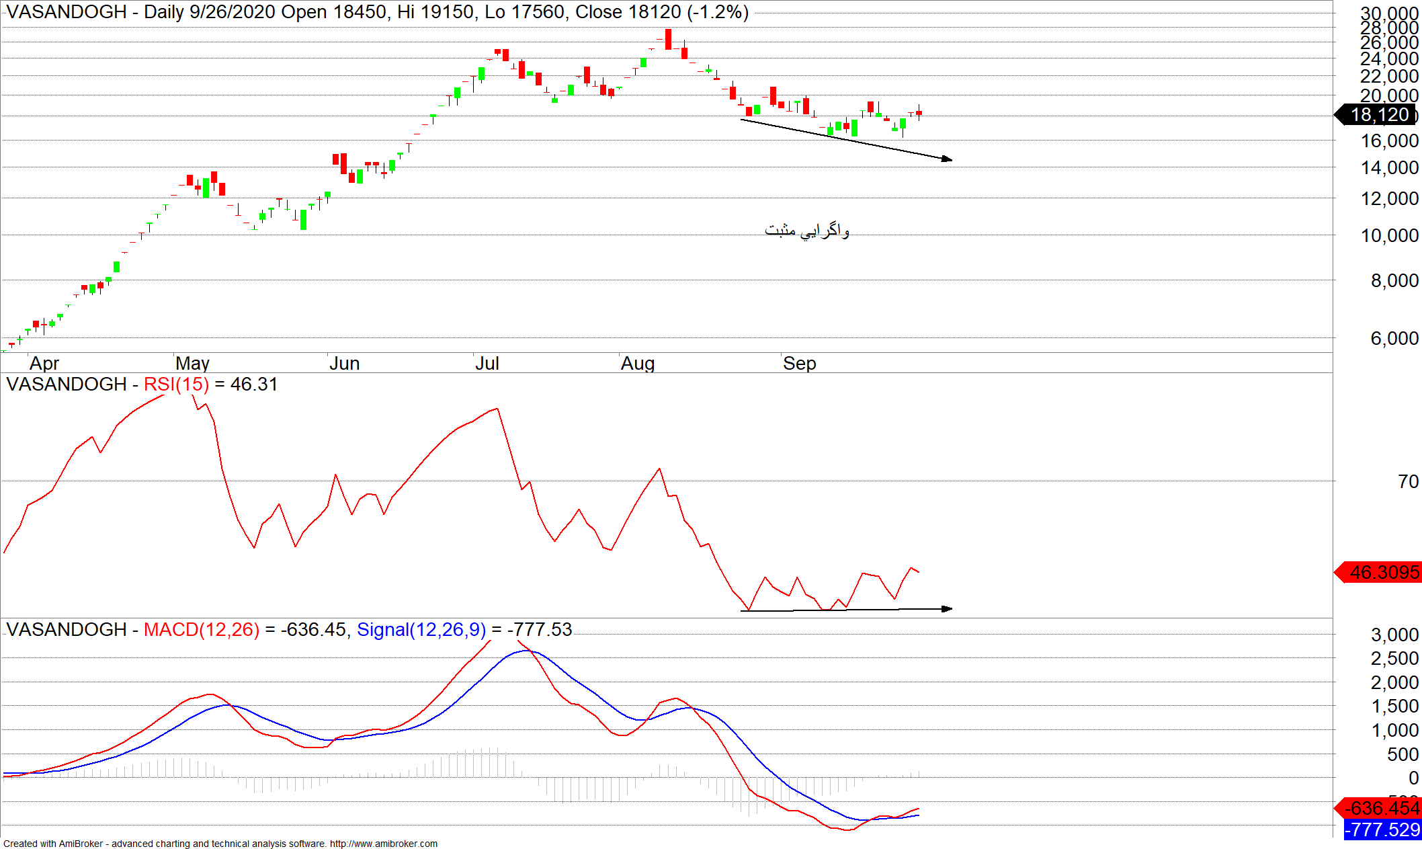Click the highest red candle in August
The image size is (1422, 849).
(668, 39)
